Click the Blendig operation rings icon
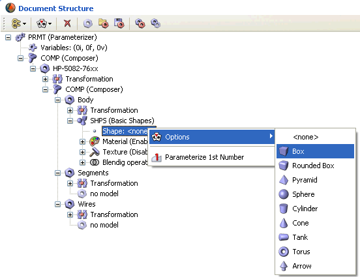 94,162
